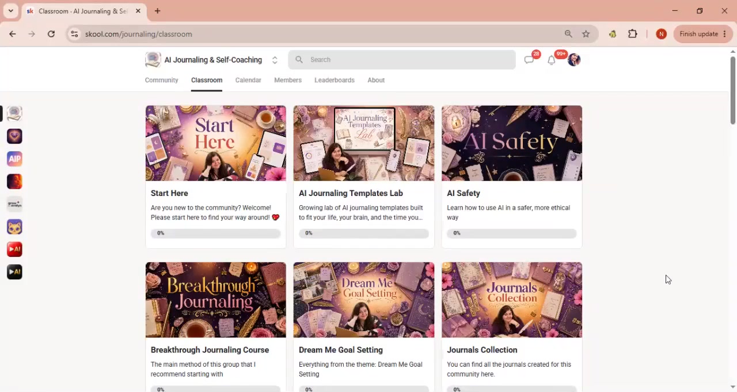Click Breakthrough Journaling Course title
Image resolution: width=737 pixels, height=392 pixels.
click(x=210, y=349)
